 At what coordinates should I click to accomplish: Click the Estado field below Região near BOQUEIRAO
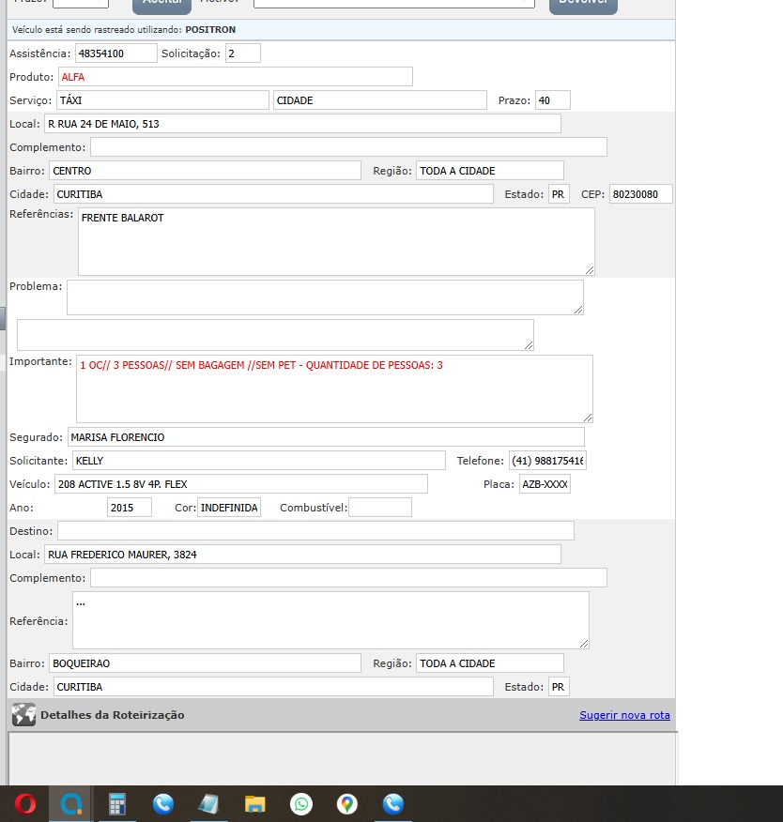tap(559, 687)
